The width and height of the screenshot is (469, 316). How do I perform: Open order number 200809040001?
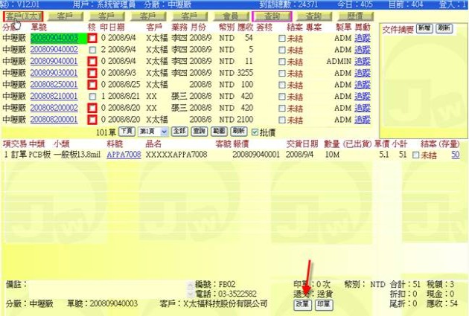click(54, 62)
